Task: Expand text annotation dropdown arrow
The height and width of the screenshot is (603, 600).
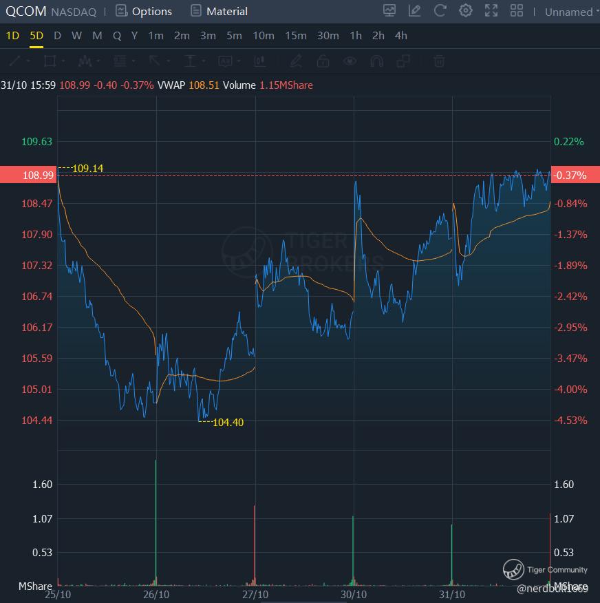Action: [x=239, y=61]
